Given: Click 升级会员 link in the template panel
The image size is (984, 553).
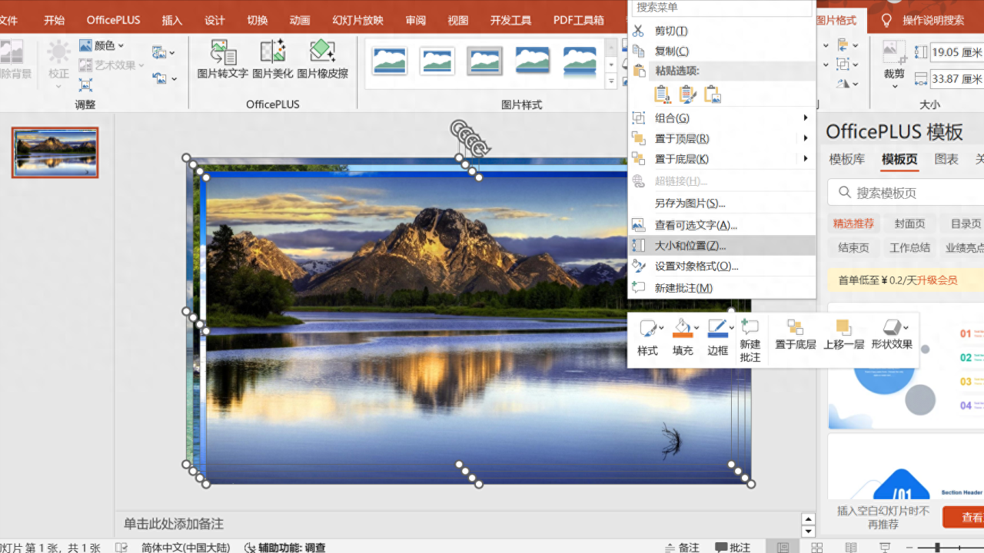Looking at the screenshot, I should [936, 280].
